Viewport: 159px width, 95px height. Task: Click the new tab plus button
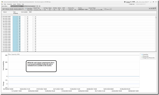tap(39, 6)
